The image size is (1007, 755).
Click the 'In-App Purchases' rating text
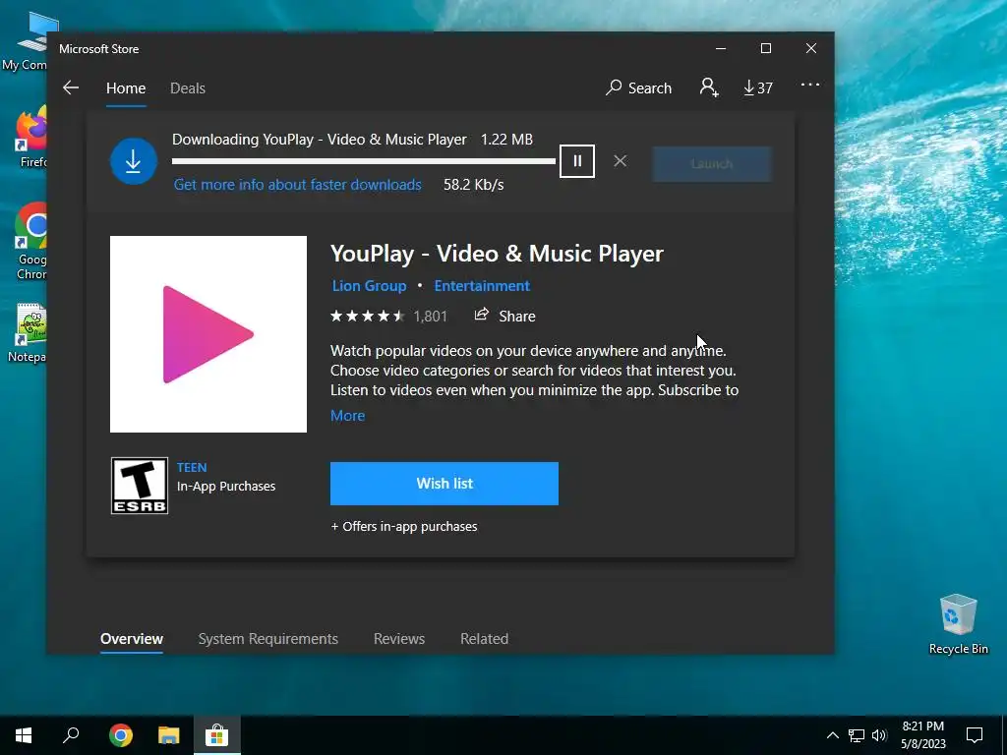click(x=226, y=486)
